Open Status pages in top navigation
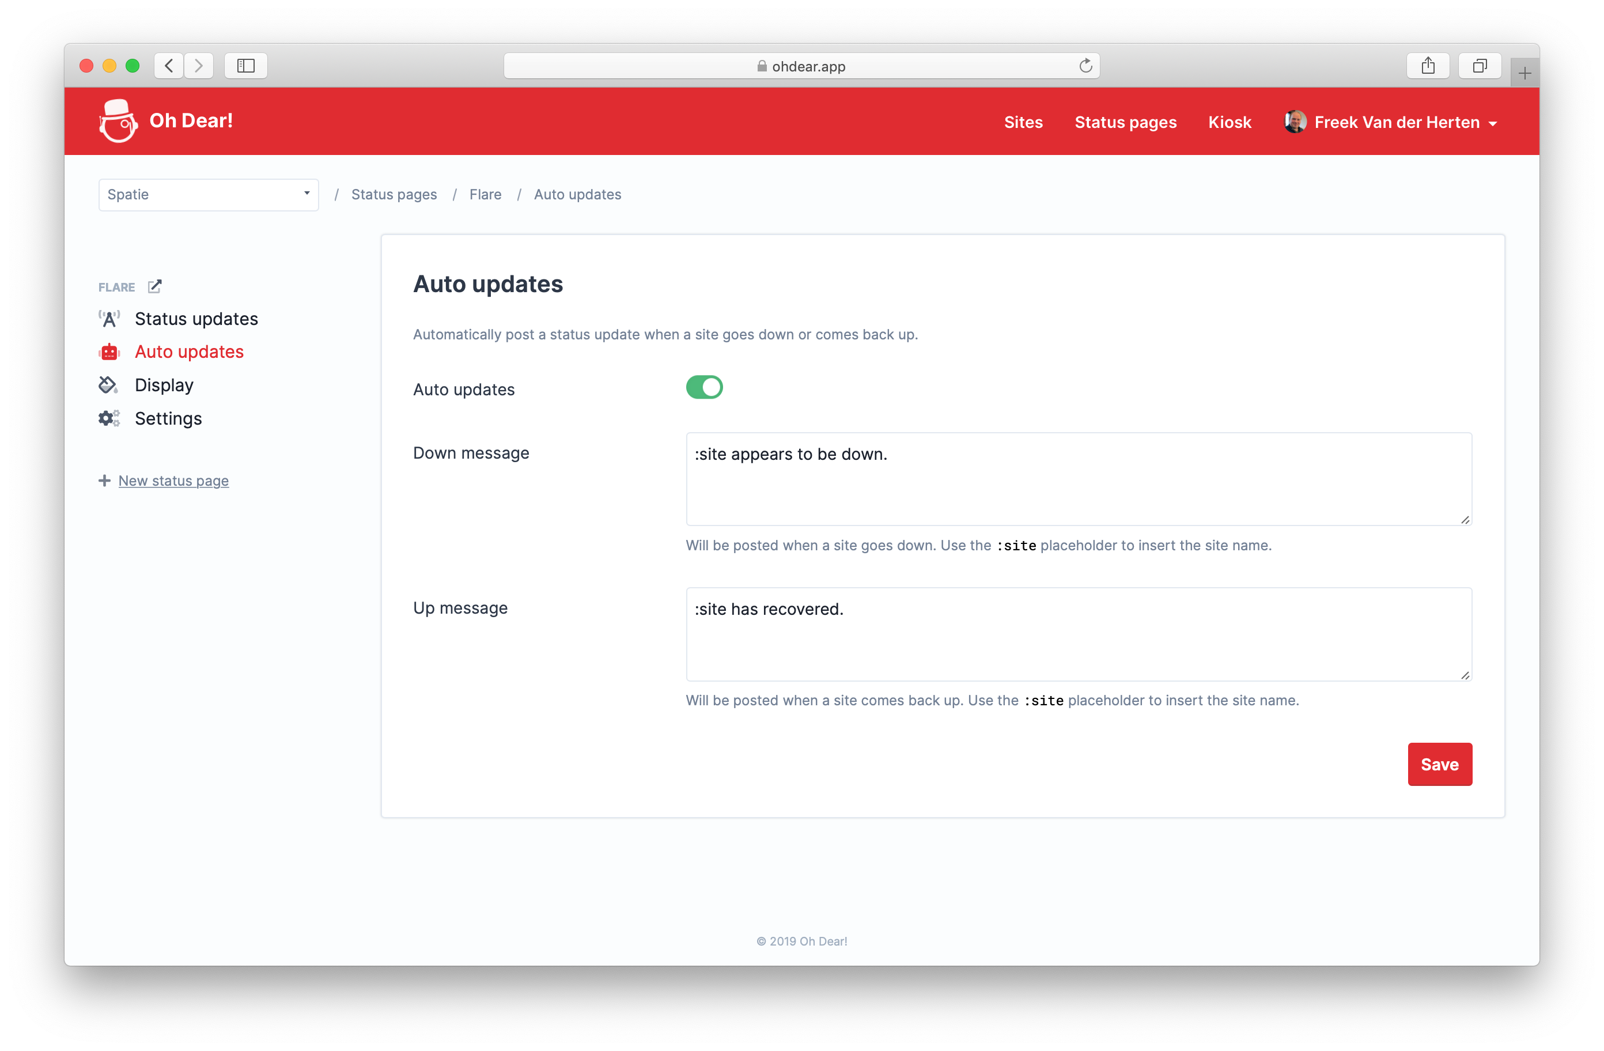 pos(1125,122)
